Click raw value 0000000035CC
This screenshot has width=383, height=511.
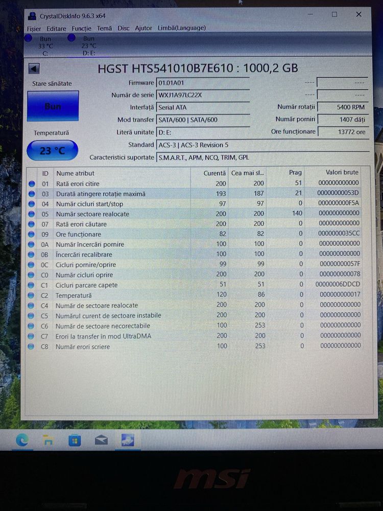click(339, 234)
